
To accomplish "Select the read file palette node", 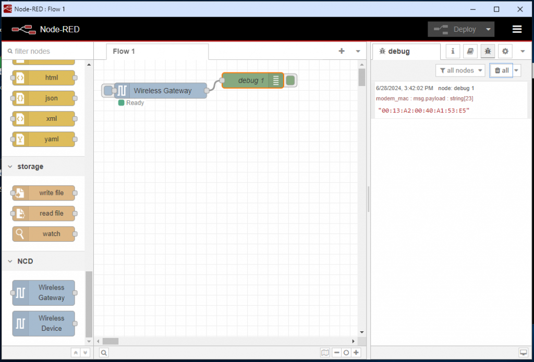I will click(x=44, y=214).
